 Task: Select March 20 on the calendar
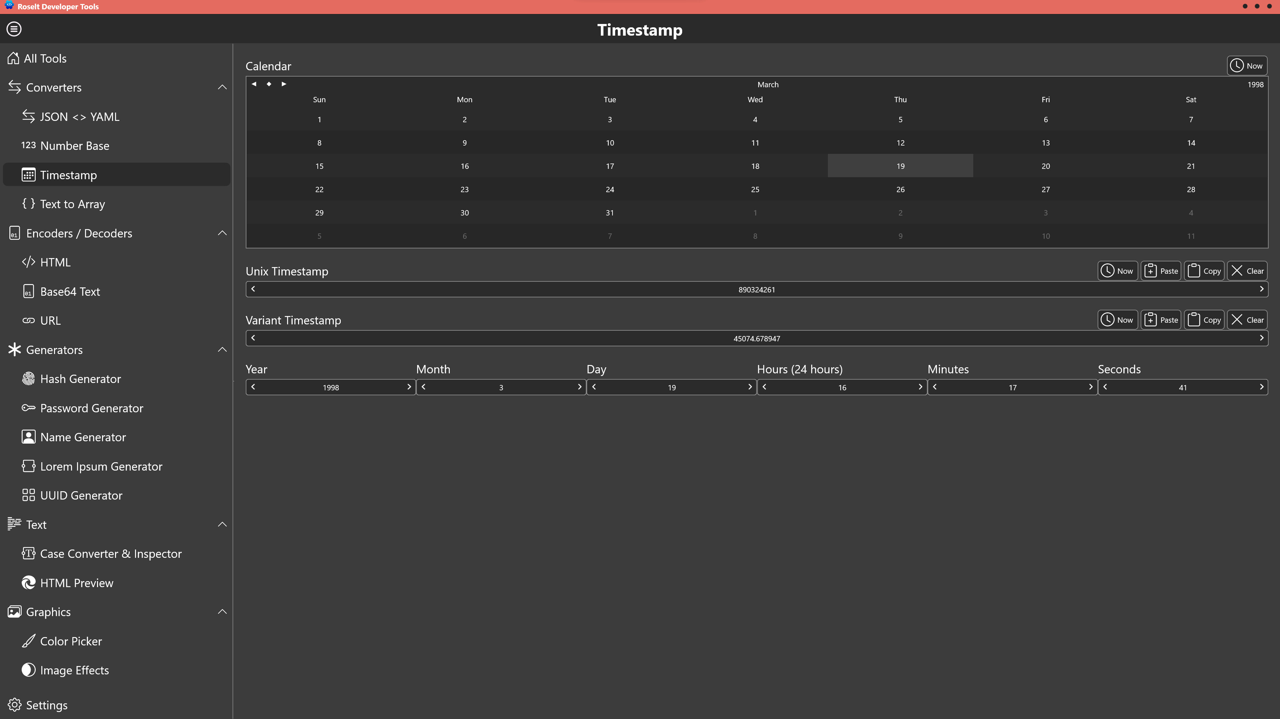click(1046, 166)
